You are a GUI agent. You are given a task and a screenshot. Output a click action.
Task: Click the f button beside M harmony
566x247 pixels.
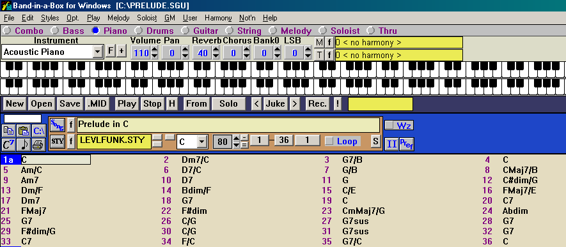[329, 43]
